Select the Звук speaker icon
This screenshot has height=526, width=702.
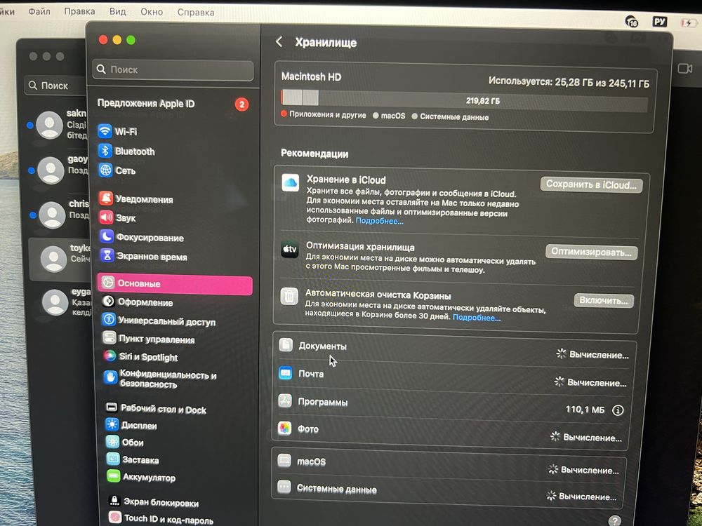(x=107, y=217)
